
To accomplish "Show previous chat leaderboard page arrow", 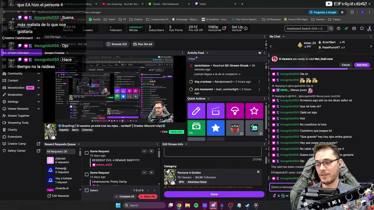I will point(271,46).
